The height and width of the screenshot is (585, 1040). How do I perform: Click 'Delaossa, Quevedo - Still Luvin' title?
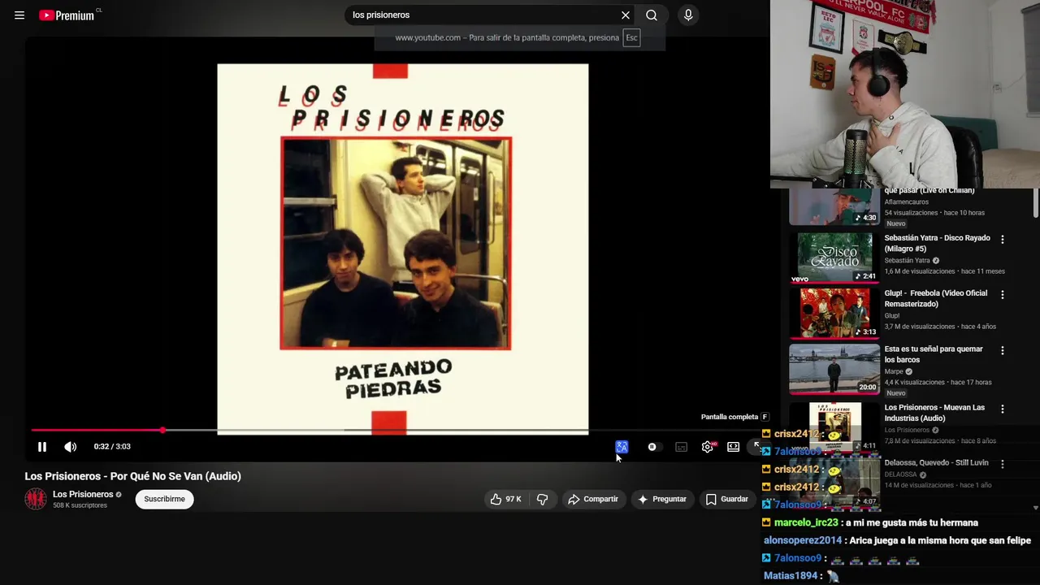[x=936, y=462]
